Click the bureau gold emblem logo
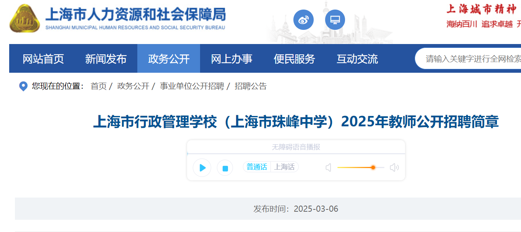 pos(24,19)
